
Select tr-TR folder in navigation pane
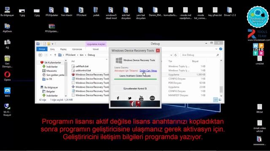coord(49,79)
